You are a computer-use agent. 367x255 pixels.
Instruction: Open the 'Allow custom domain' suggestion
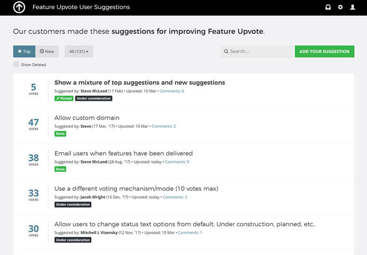pos(87,118)
